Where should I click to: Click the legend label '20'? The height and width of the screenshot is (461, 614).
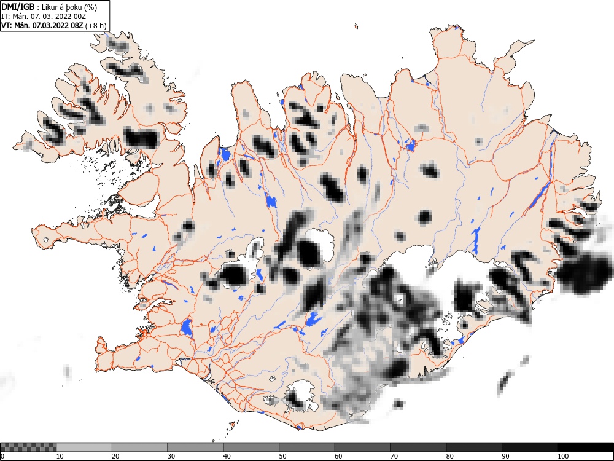click(115, 456)
